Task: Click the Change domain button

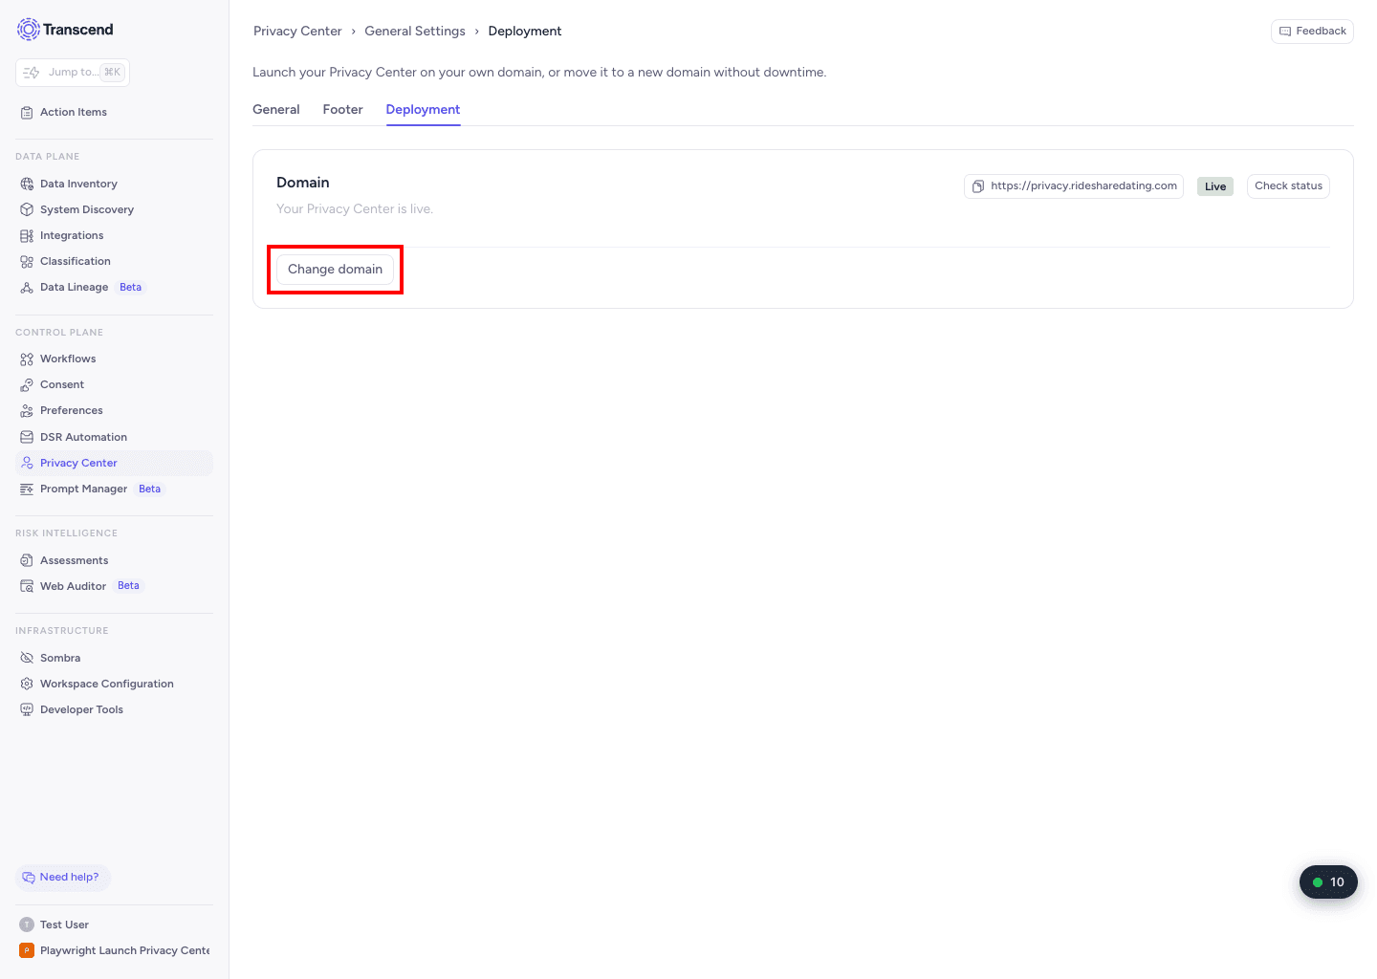Action: point(335,270)
